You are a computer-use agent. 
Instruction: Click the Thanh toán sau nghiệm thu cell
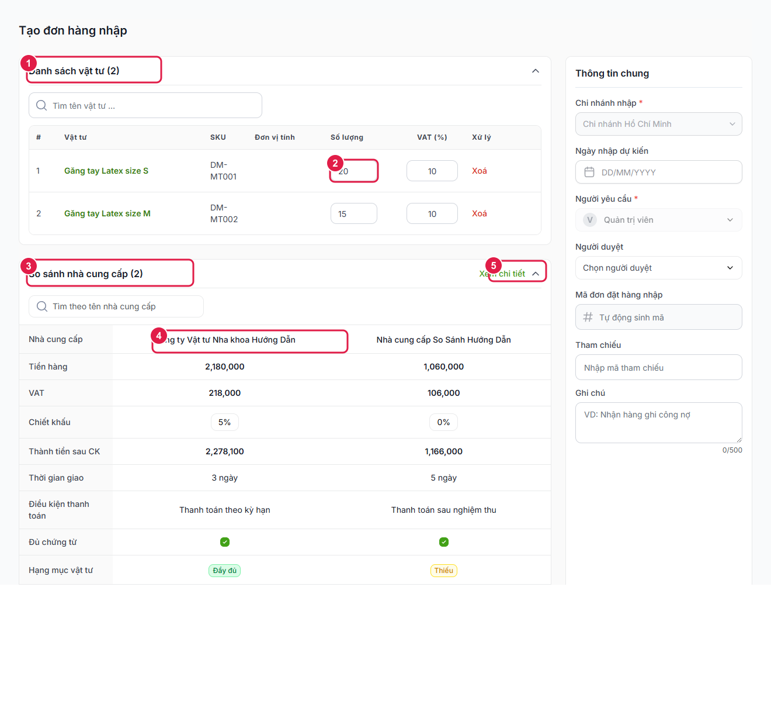pos(444,510)
